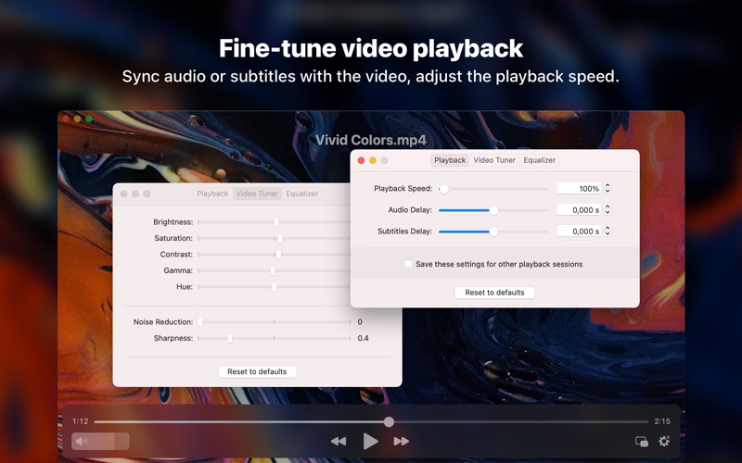Click the elapsed time 1:12 label
This screenshot has height=463, width=742.
point(81,421)
